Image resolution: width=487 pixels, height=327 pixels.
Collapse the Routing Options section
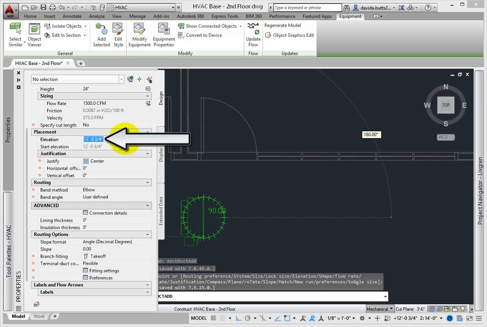(x=148, y=234)
